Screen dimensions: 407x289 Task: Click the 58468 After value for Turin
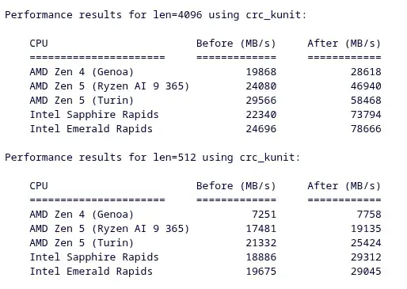pyautogui.click(x=366, y=101)
